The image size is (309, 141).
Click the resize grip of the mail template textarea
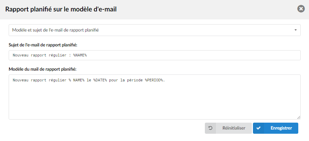pos(299,117)
